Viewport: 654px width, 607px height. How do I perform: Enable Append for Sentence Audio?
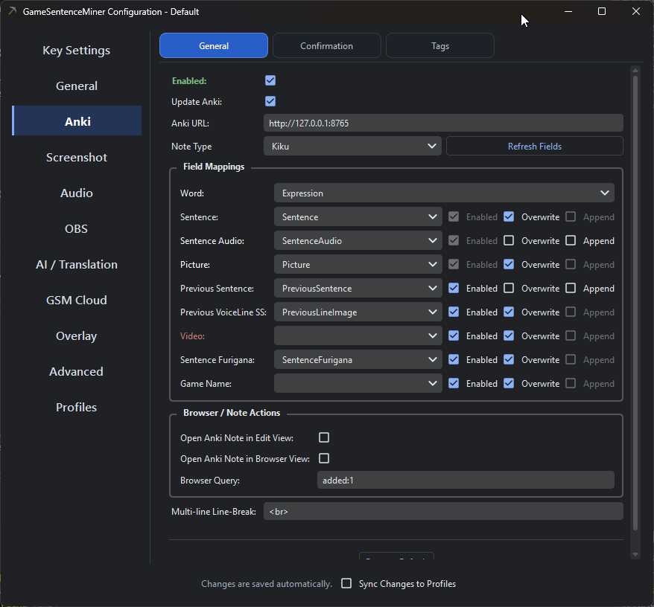point(571,240)
